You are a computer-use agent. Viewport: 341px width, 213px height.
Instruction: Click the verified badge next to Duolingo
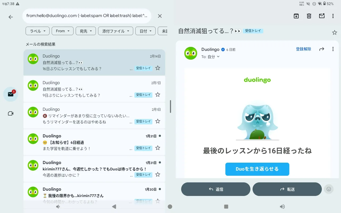click(x=223, y=50)
